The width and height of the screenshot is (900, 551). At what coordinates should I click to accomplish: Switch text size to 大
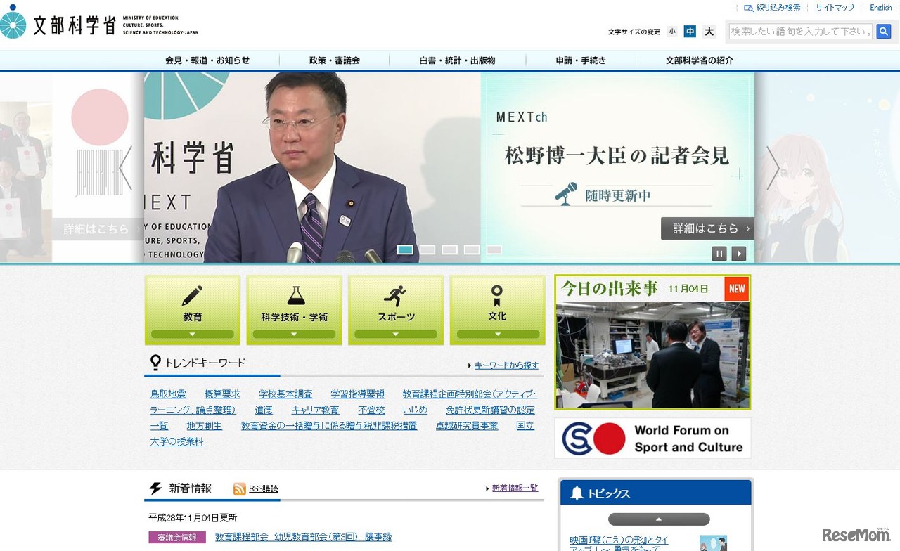click(709, 32)
